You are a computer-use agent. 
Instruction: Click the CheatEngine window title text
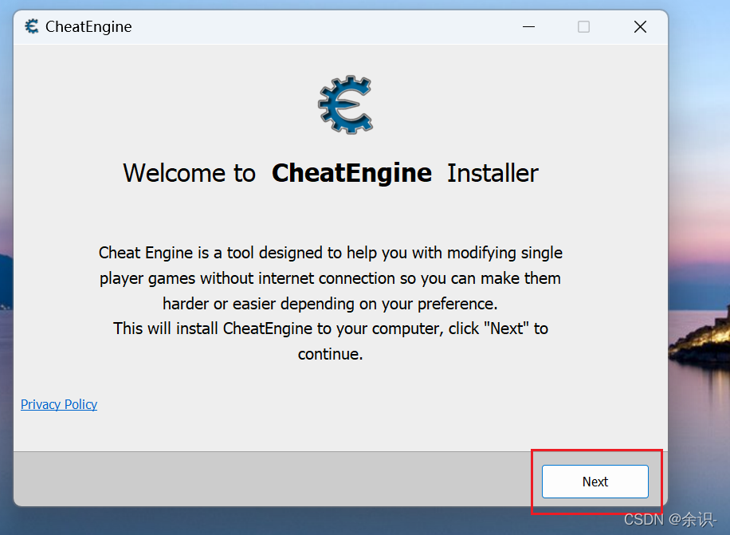coord(88,27)
